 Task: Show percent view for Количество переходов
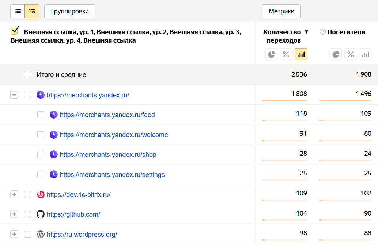pyautogui.click(x=286, y=54)
